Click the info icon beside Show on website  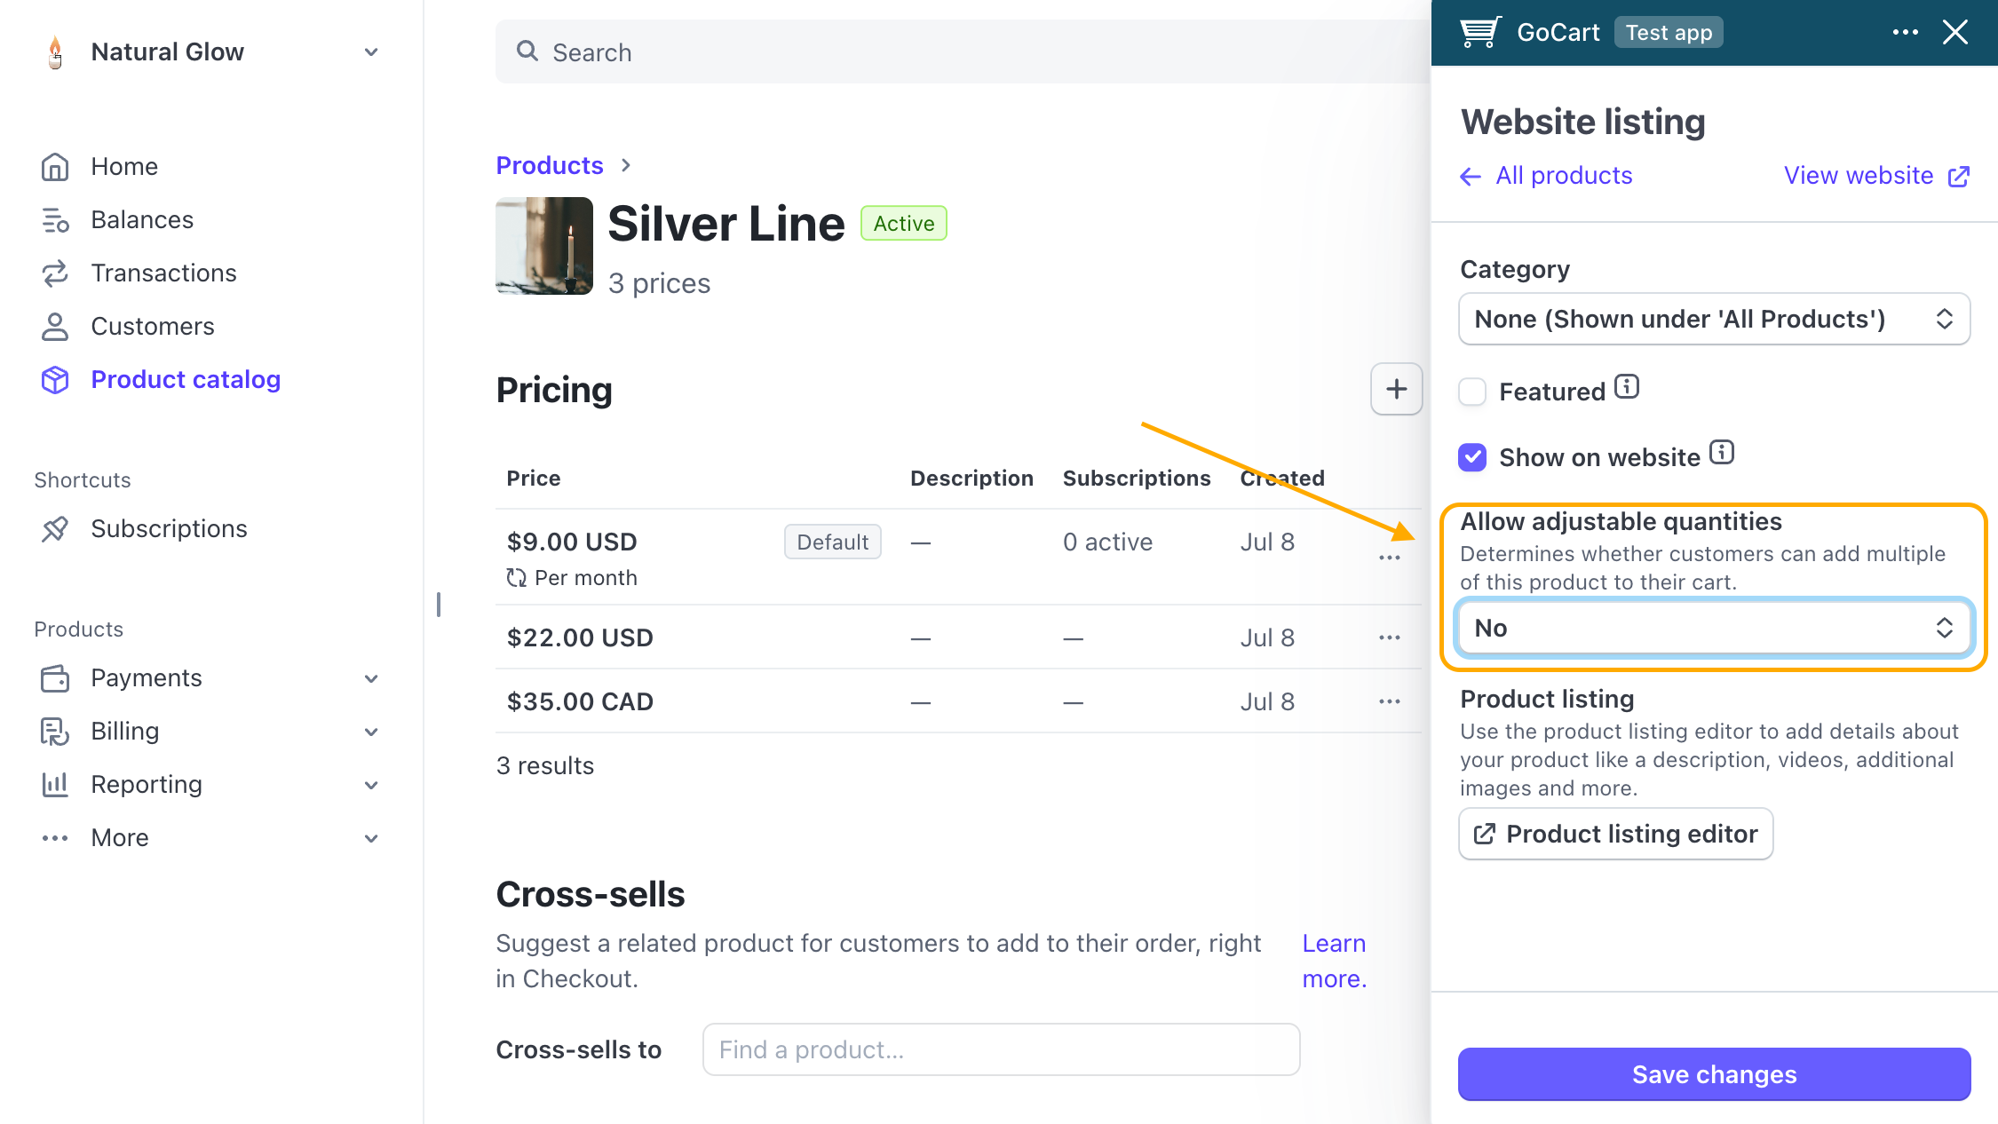[x=1722, y=453]
